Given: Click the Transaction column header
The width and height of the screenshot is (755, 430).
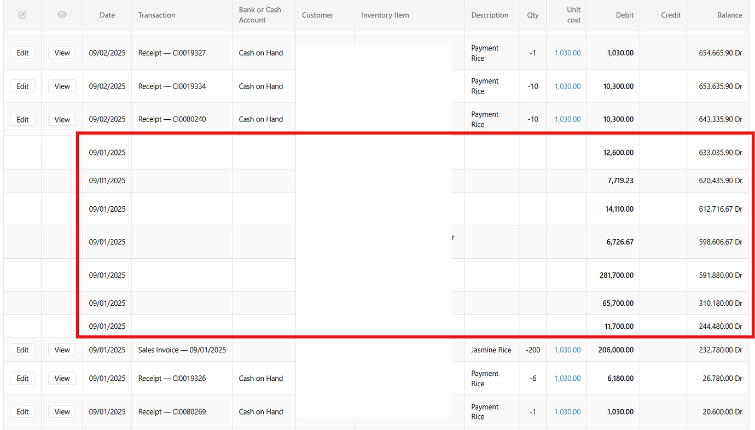Looking at the screenshot, I should [x=156, y=15].
